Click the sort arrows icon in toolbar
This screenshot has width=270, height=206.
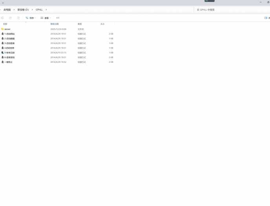(x=27, y=18)
